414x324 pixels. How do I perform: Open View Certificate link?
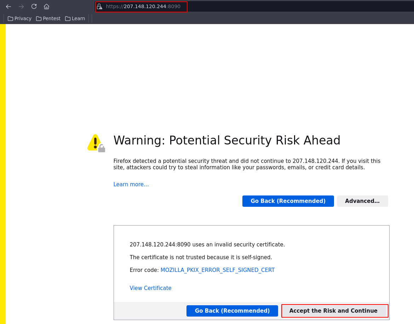(x=150, y=288)
